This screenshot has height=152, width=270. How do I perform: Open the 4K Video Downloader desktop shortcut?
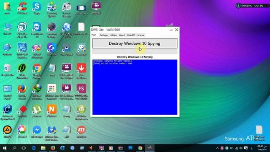(81, 113)
